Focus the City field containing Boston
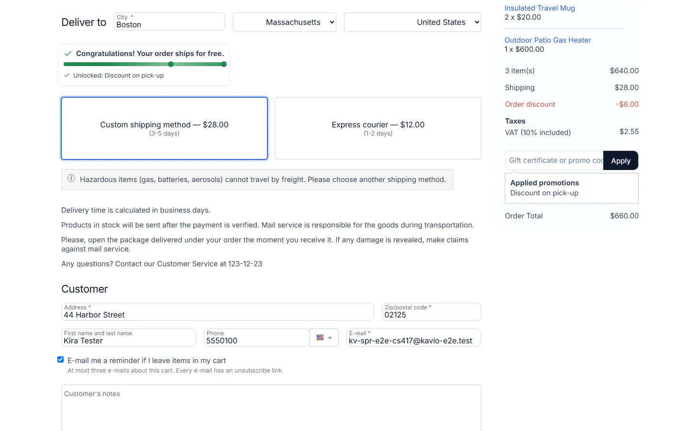The height and width of the screenshot is (431, 689). pyautogui.click(x=169, y=22)
